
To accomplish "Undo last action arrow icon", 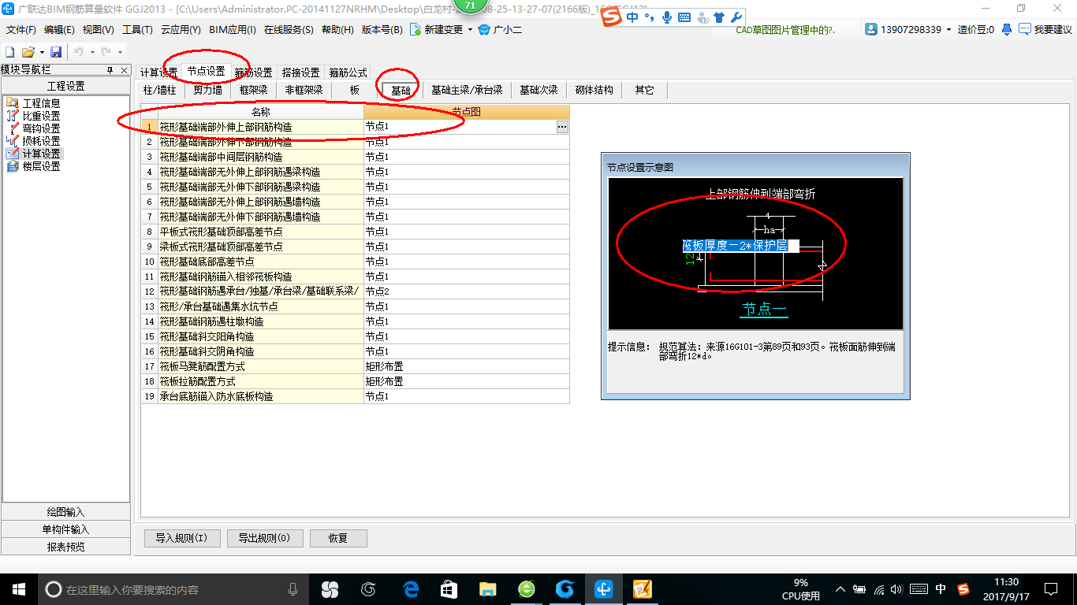I will (x=79, y=52).
